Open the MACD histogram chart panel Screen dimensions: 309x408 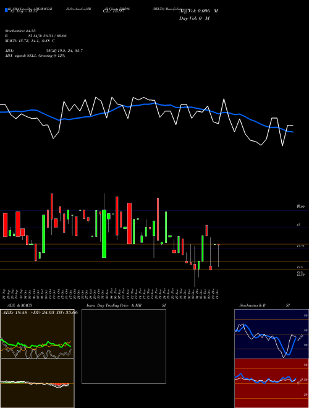(x=37, y=383)
